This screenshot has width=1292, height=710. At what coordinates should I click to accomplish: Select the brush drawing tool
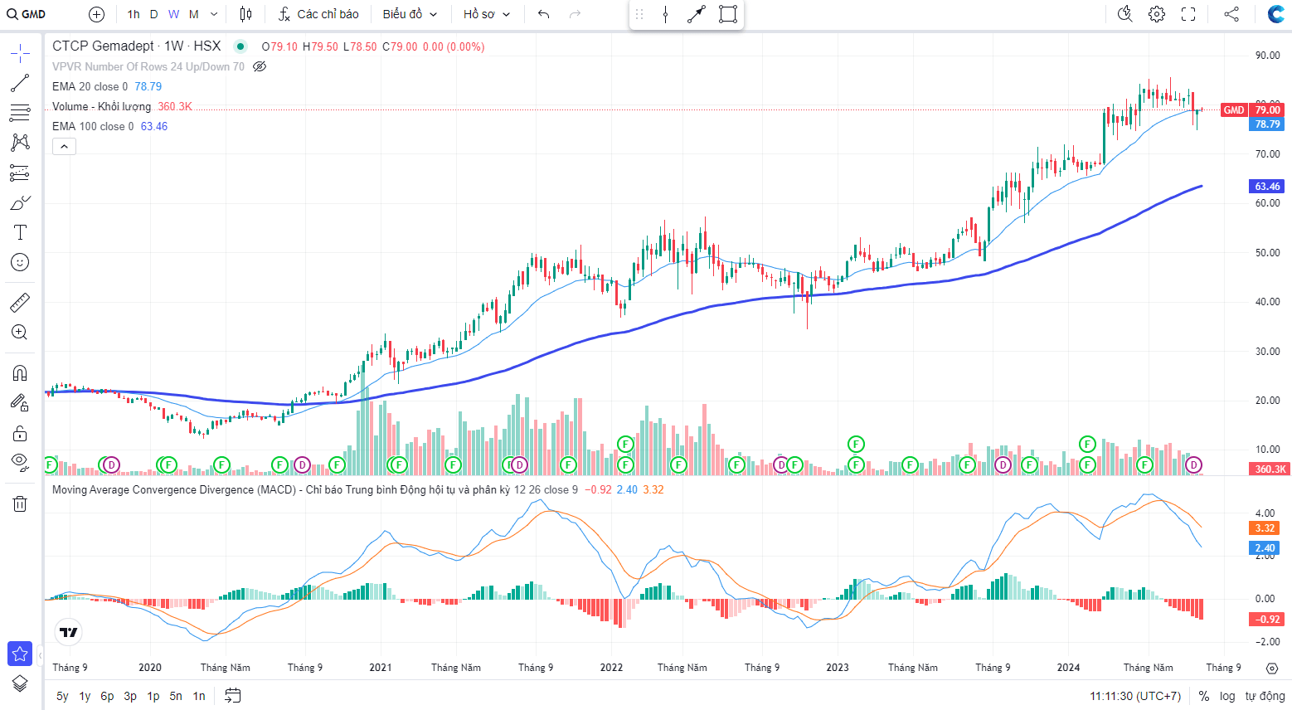coord(20,202)
